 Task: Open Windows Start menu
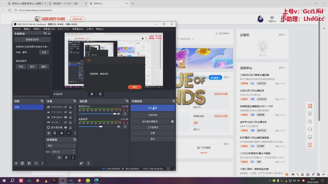(4, 180)
